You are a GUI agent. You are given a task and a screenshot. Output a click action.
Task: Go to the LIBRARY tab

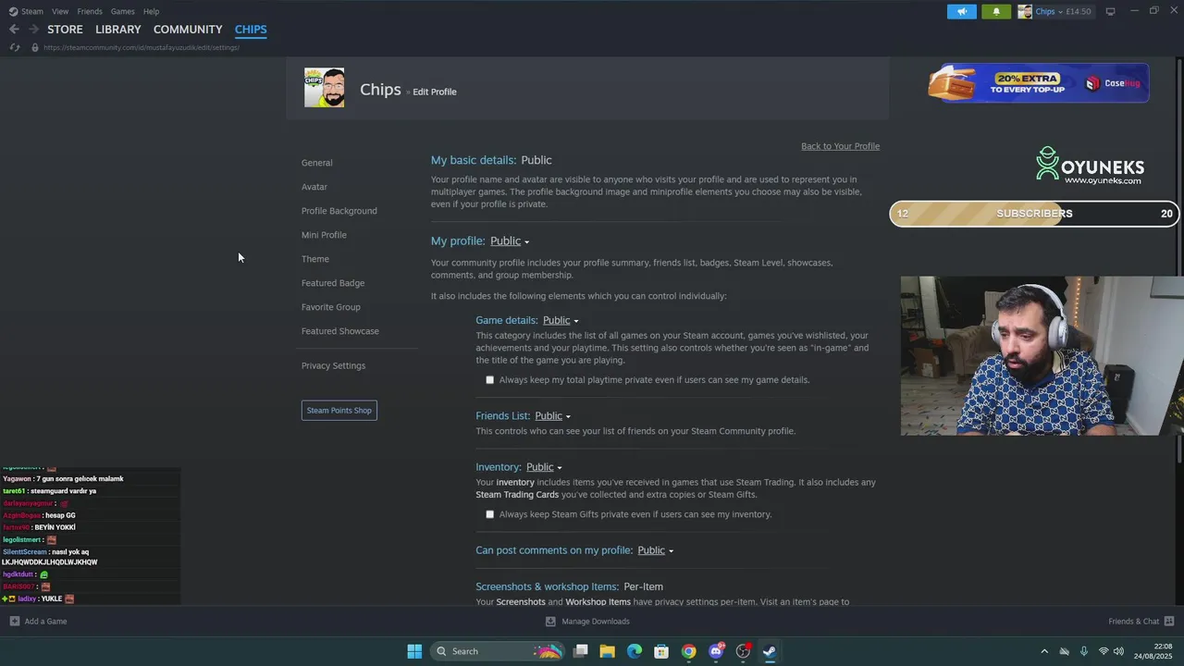tap(118, 30)
